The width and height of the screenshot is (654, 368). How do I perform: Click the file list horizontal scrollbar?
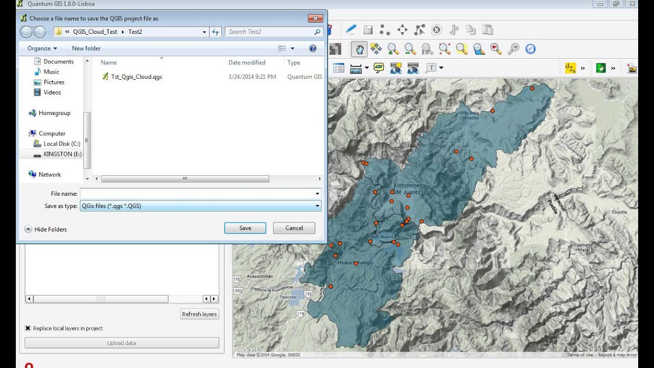click(x=185, y=179)
